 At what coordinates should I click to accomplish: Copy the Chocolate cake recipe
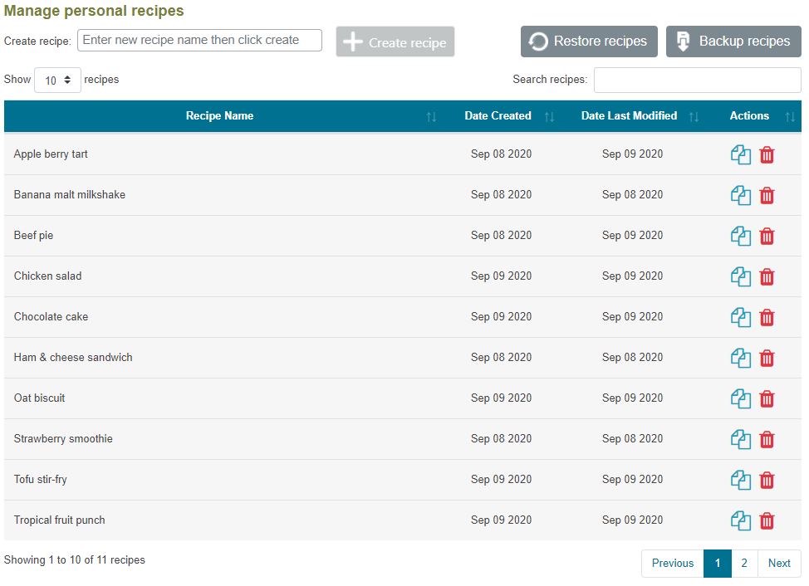(x=740, y=318)
